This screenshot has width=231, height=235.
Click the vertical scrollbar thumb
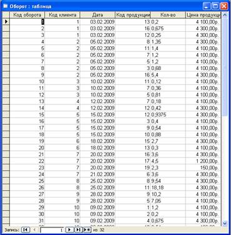pos(225,67)
